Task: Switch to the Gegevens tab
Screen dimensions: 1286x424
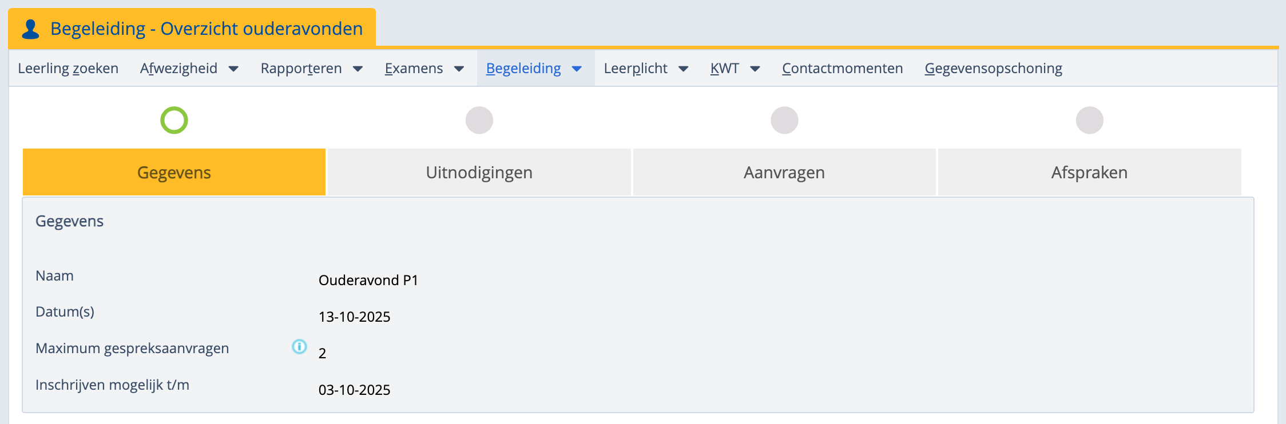Action: coord(174,173)
